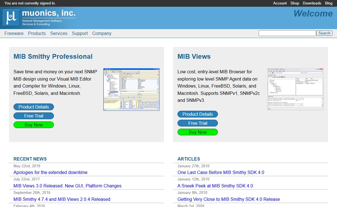Click the muonics mu logo icon
The image size is (337, 207).
[x=11, y=18]
